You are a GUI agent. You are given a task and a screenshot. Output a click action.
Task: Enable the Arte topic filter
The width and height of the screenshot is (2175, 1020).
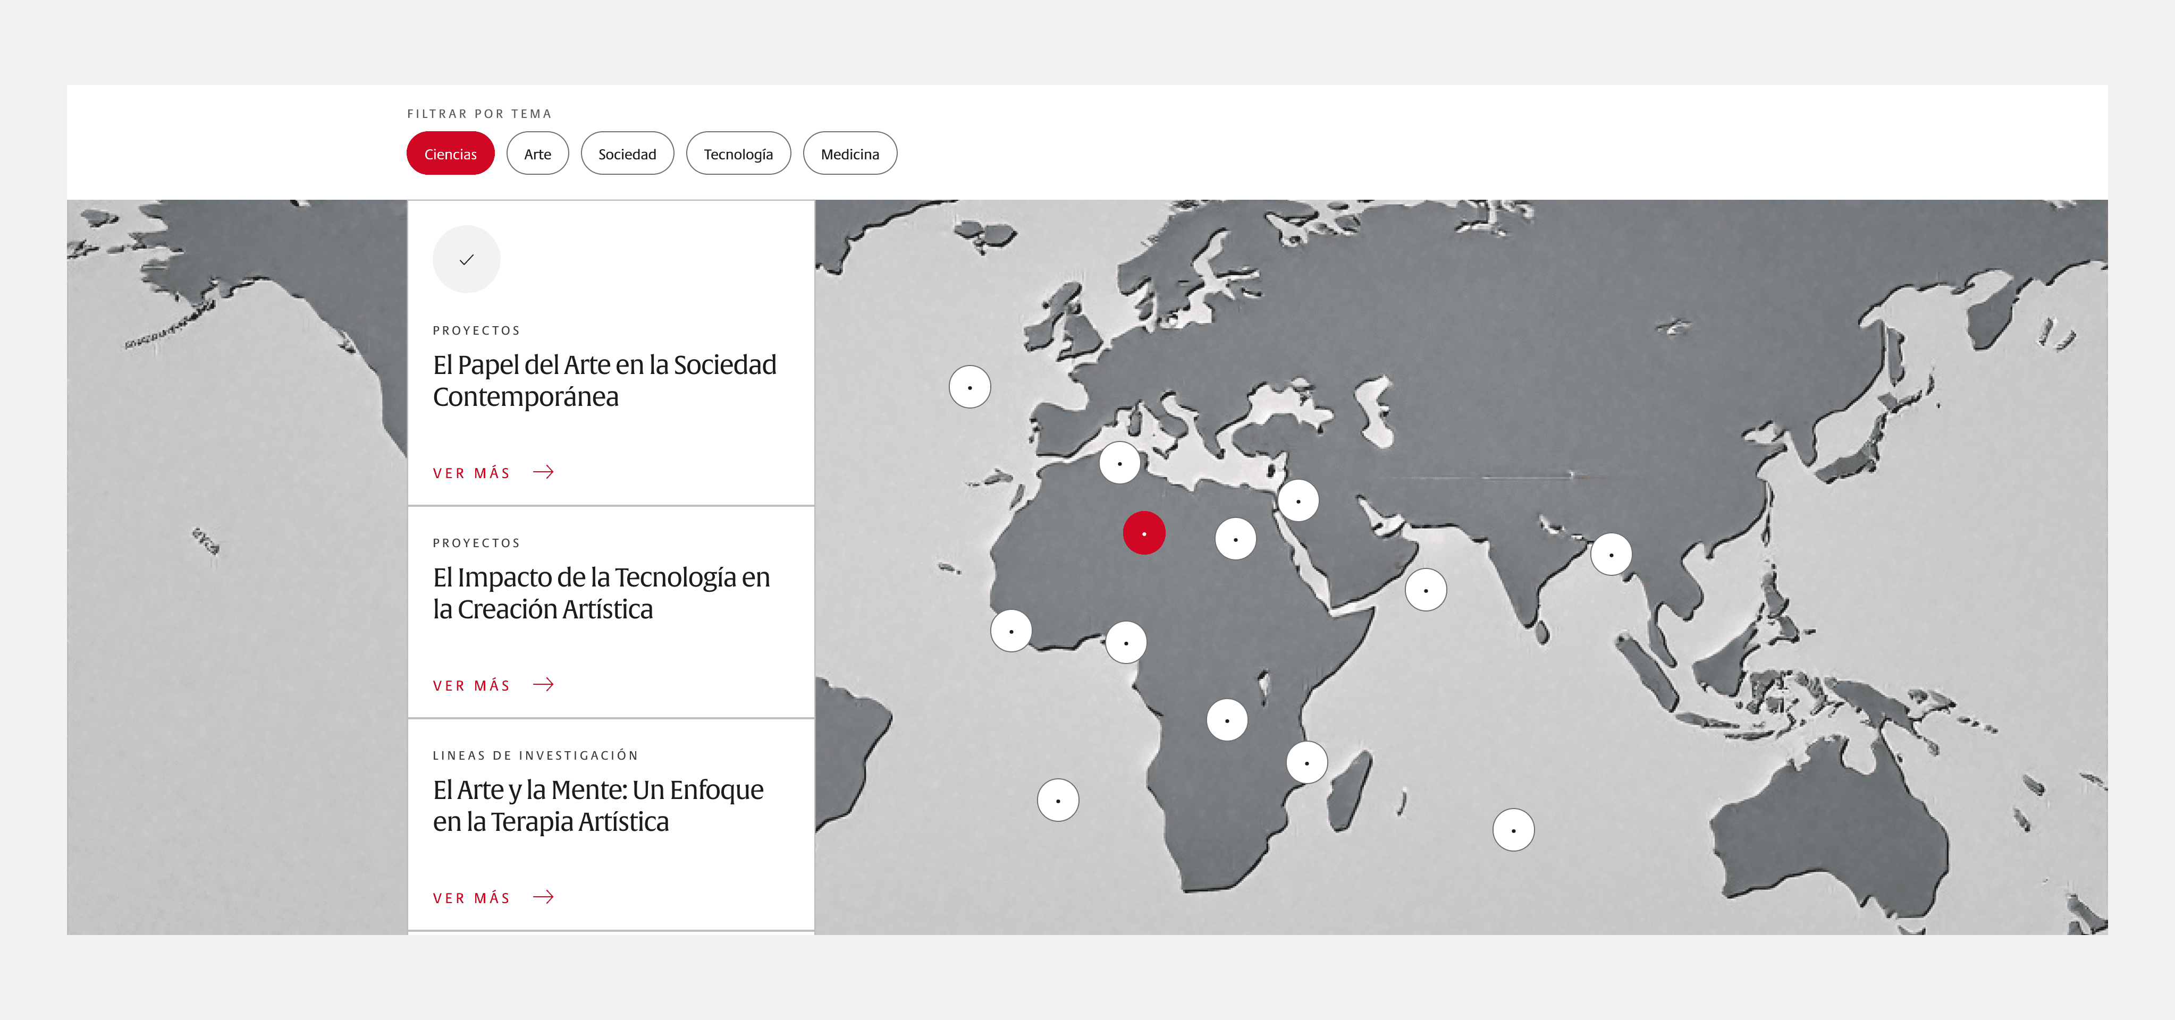coord(537,154)
